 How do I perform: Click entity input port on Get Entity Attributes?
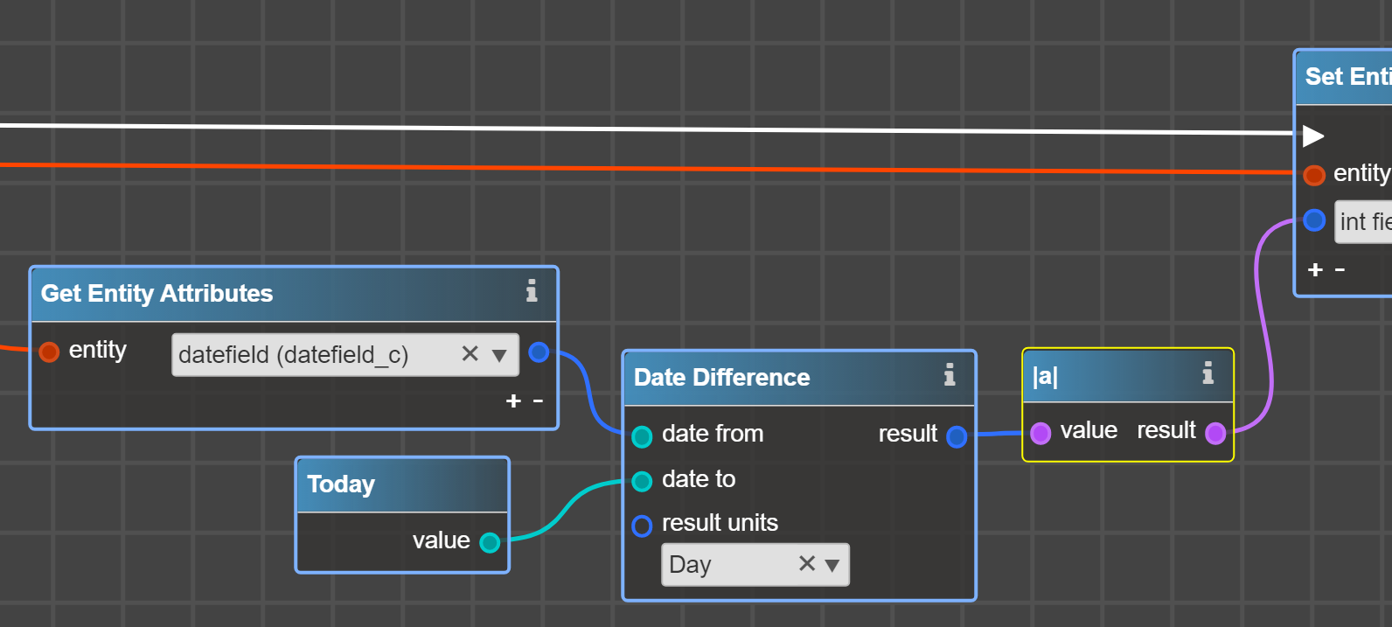(x=49, y=352)
